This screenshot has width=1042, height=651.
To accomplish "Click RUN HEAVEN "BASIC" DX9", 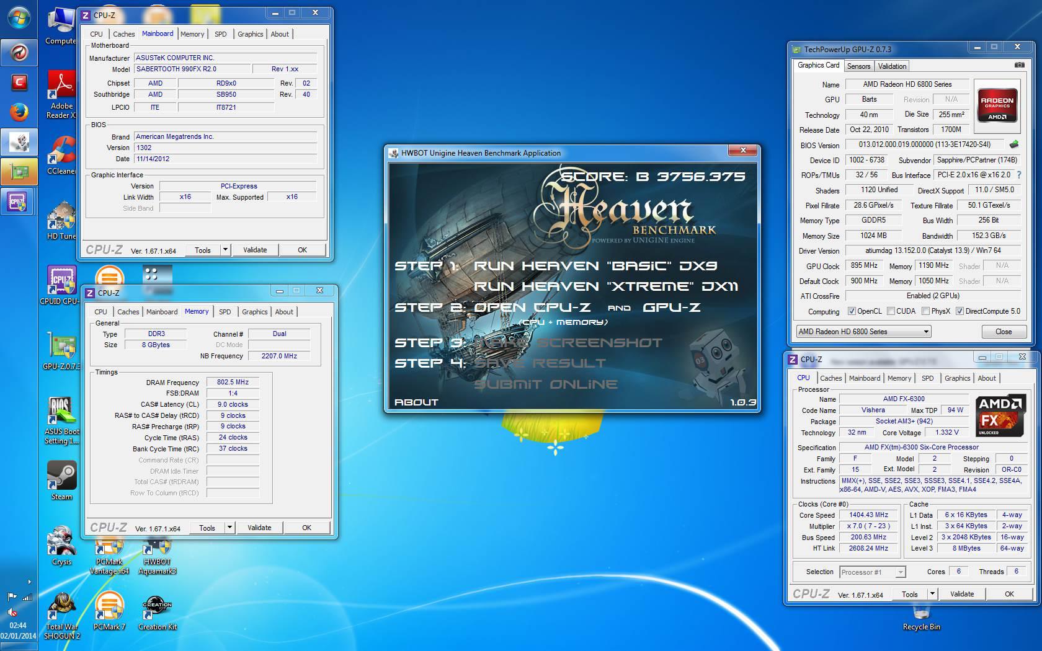I will click(595, 266).
